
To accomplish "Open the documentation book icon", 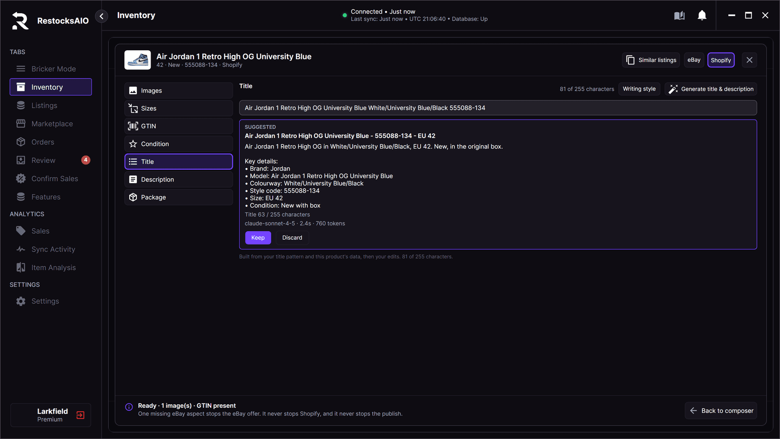I will click(679, 16).
